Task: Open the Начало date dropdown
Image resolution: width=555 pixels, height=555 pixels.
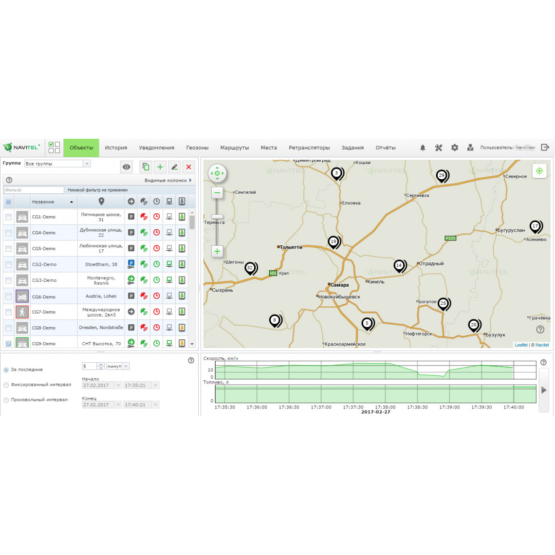Action: coord(118,385)
